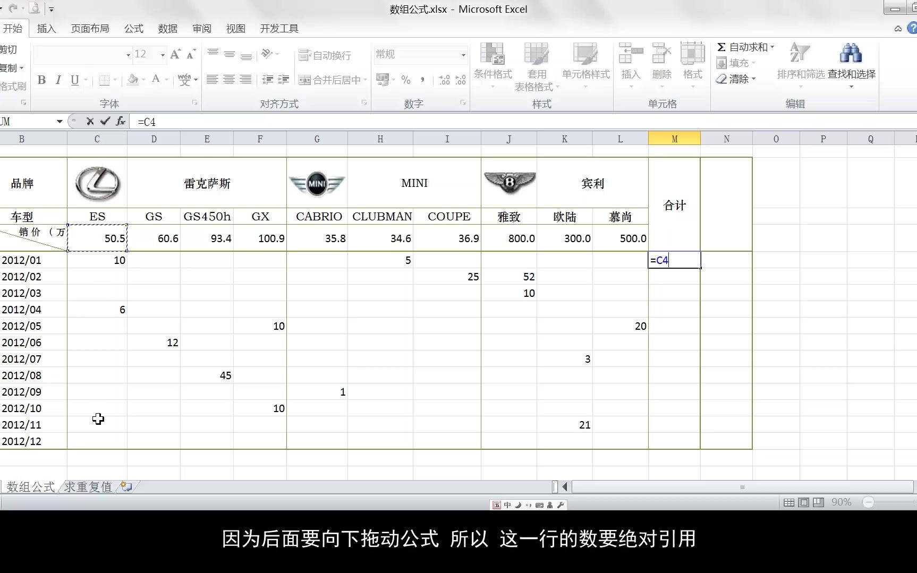Viewport: 917px width, 573px height.
Task: Open 单元格样式 cell styles
Action: coord(585,66)
